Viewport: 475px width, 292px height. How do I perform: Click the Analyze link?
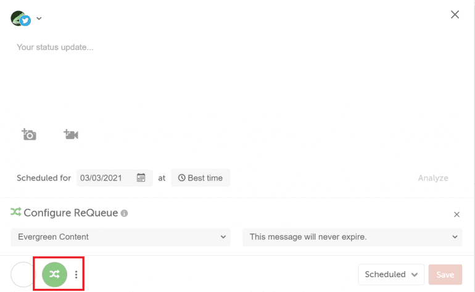pos(433,178)
